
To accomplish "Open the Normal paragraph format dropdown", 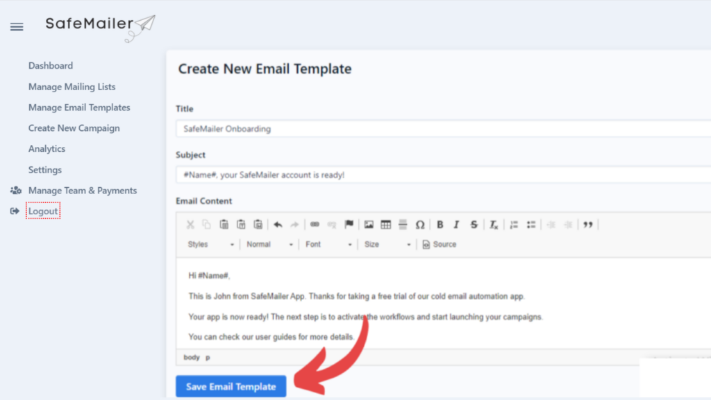I will tap(269, 244).
